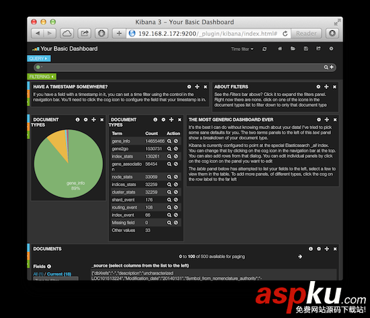370x318 pixels.
Task: Add bookmark with plus button
Action: [119, 34]
